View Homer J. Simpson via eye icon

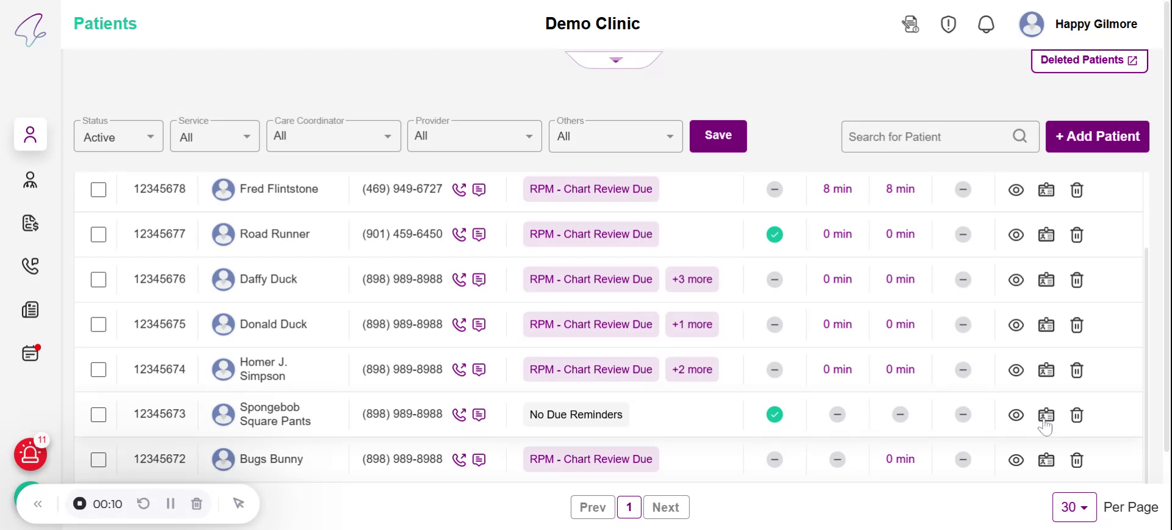[1016, 370]
